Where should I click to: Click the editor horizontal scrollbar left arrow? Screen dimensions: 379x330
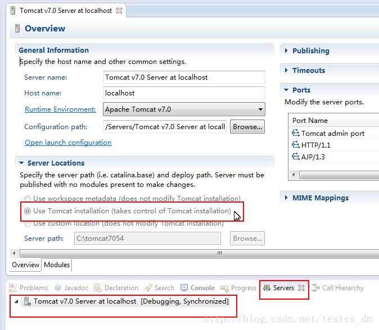(x=14, y=253)
